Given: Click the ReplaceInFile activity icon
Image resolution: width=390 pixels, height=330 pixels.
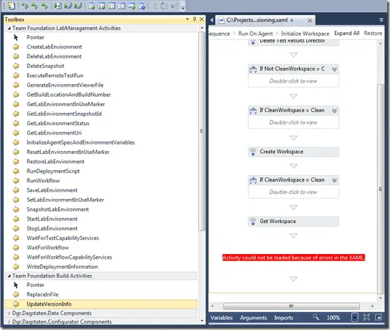Looking at the screenshot, I should (16, 294).
